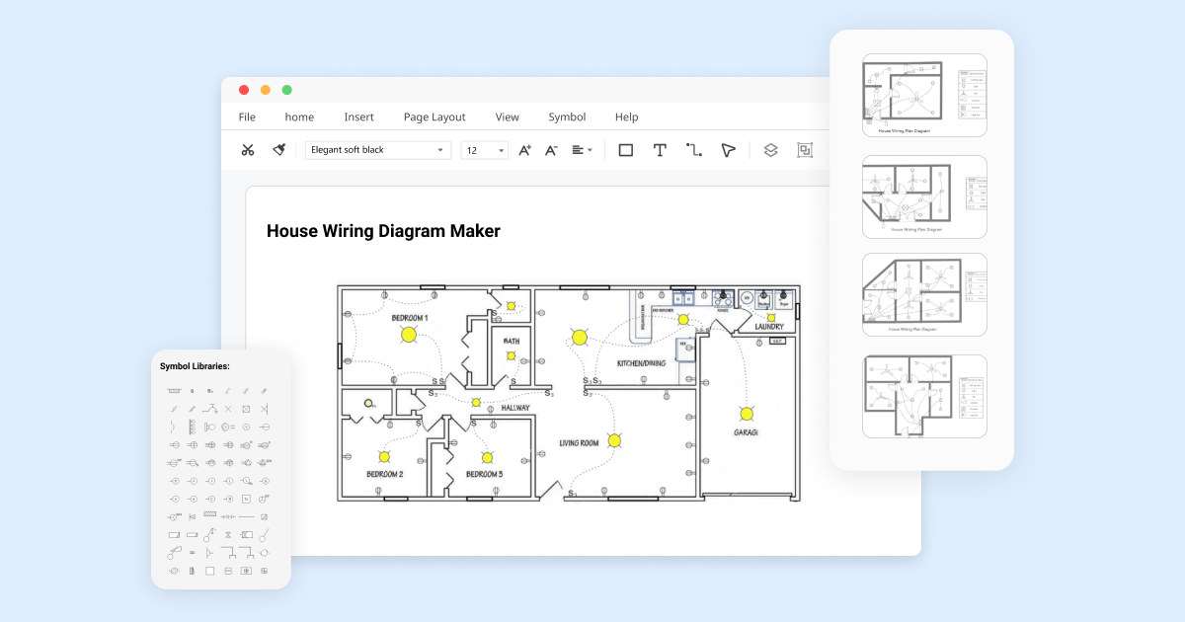Increase font size with the A+ icon

point(524,149)
